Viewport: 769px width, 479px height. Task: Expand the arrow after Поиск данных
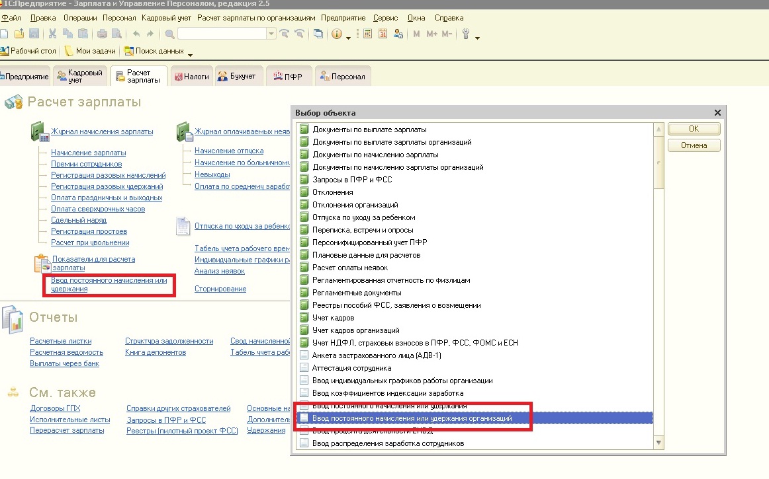click(x=191, y=54)
